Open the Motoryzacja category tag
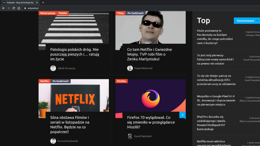Image resolution: width=260 pixels, height=146 pixels. click(48, 13)
